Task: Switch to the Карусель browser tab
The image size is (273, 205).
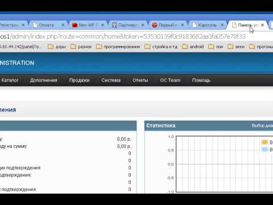Action: click(x=208, y=25)
